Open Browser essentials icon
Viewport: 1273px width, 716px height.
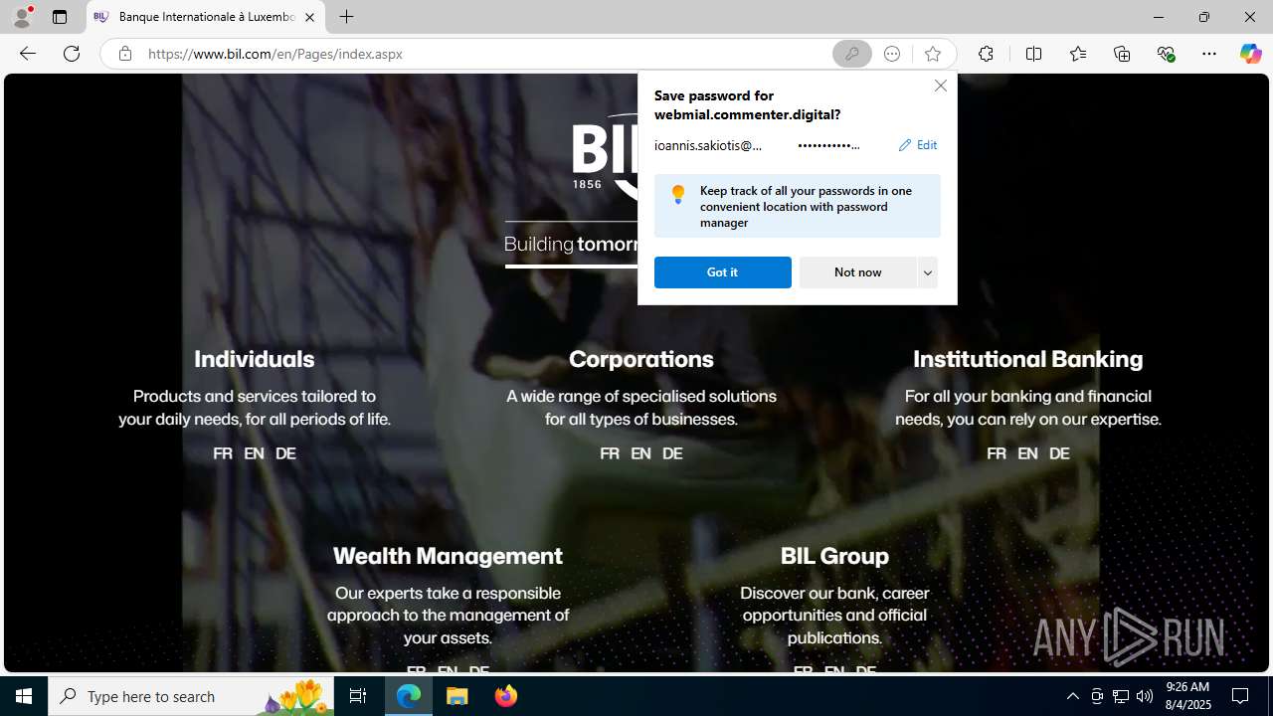(1166, 54)
